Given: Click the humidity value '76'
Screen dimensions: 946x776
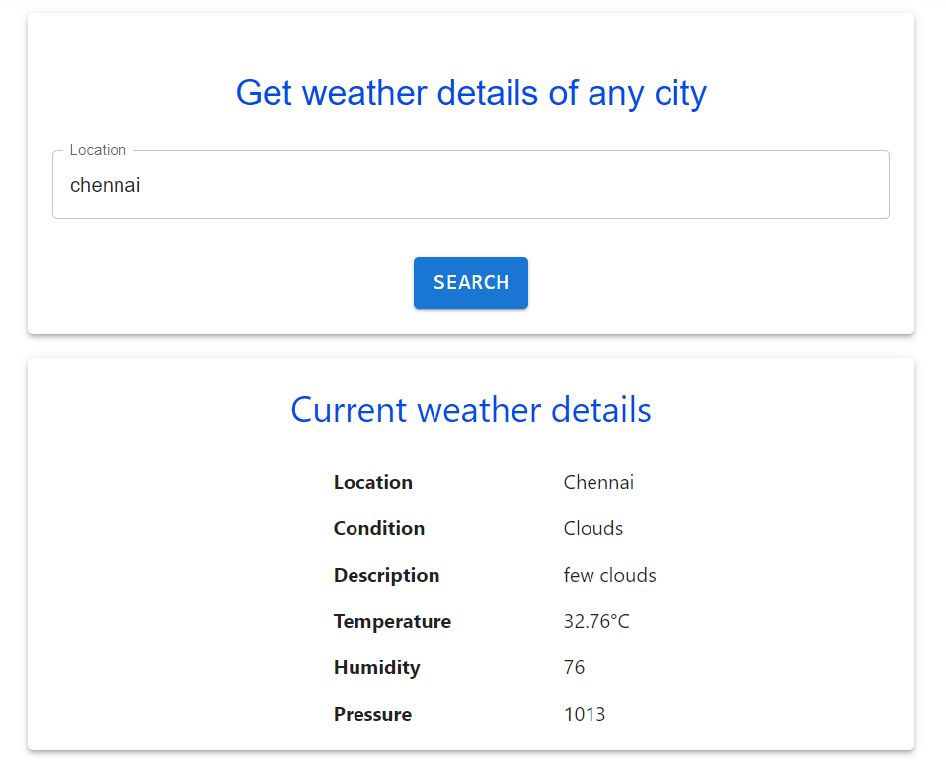Looking at the screenshot, I should point(574,667).
